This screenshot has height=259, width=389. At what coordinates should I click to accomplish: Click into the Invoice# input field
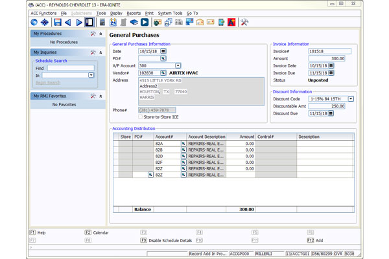point(329,51)
